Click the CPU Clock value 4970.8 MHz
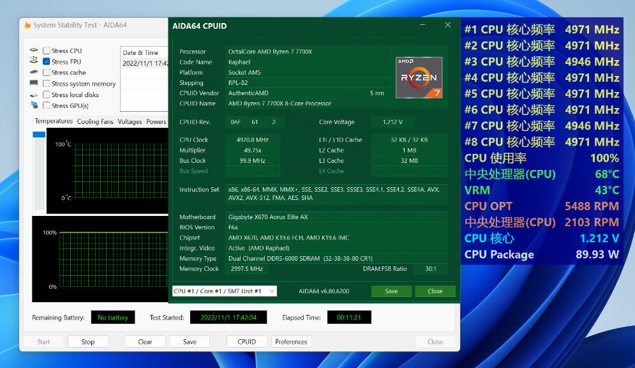This screenshot has height=368, width=635. 252,140
